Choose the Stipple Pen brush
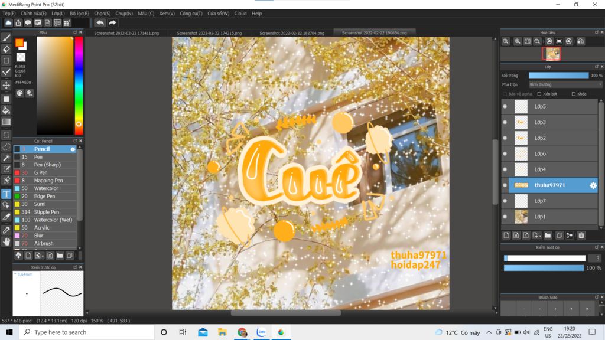The width and height of the screenshot is (605, 340). tap(45, 212)
